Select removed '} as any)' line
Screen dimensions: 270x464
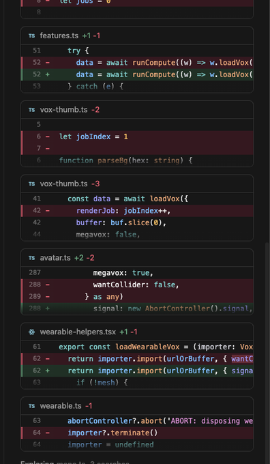point(137,296)
